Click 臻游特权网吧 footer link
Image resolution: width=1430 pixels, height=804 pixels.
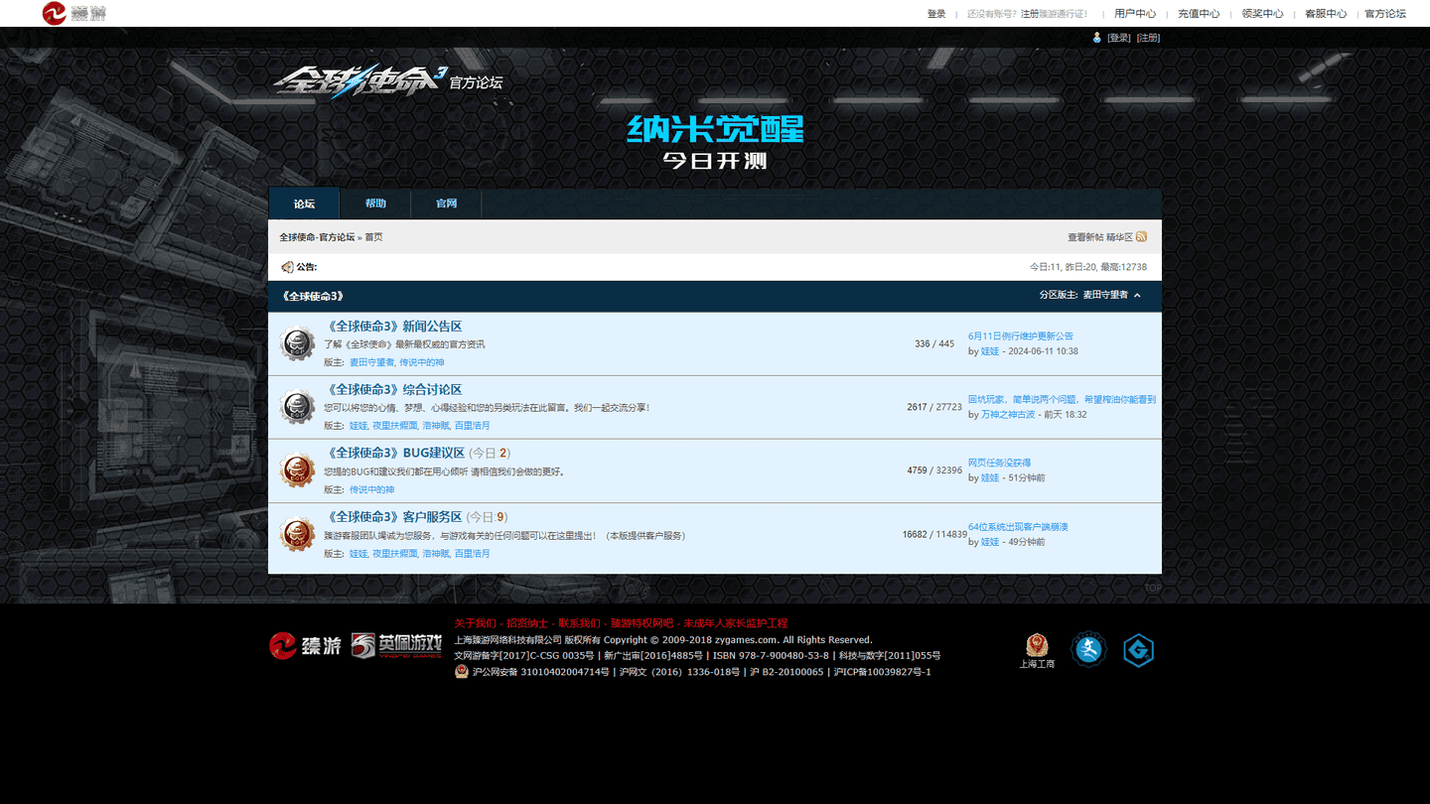click(642, 623)
